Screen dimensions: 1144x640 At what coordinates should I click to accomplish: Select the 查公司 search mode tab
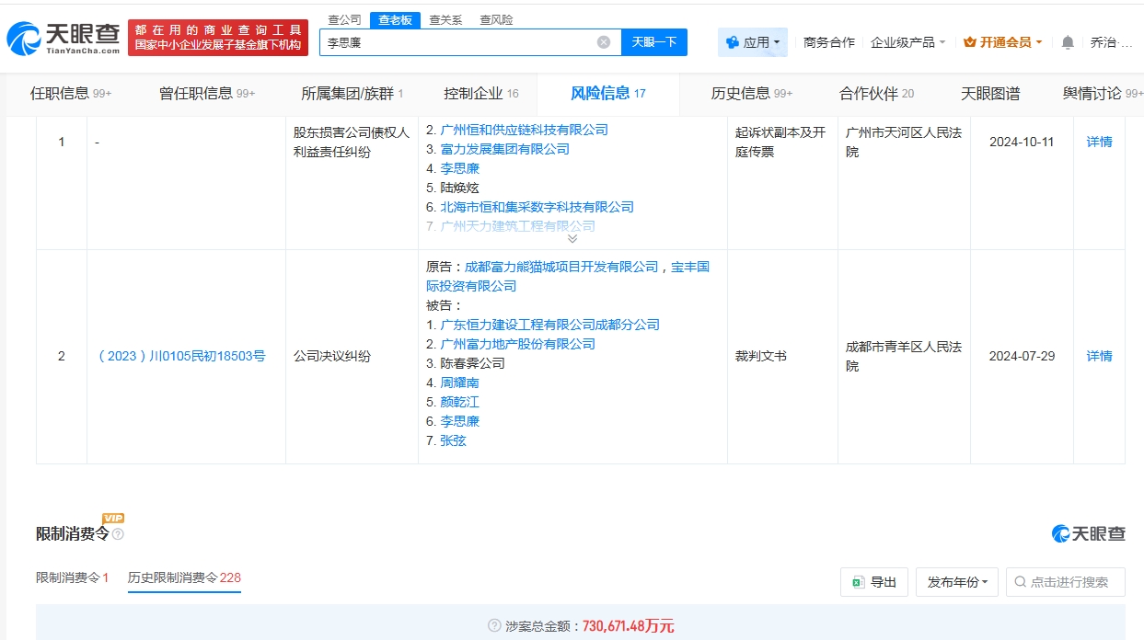coord(345,19)
